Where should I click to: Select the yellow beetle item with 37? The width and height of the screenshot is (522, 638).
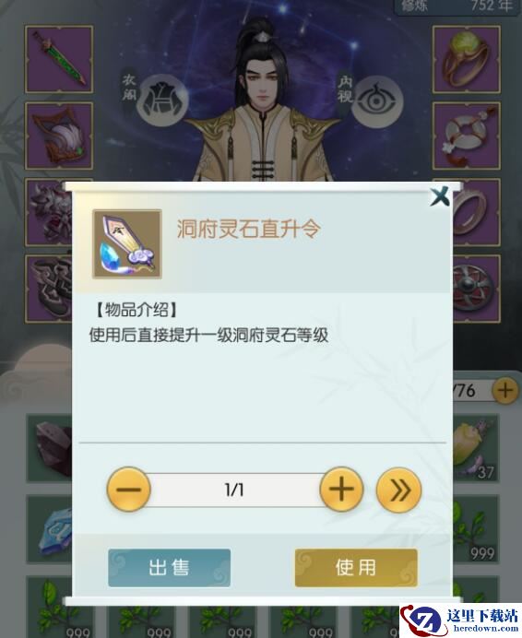pyautogui.click(x=476, y=448)
